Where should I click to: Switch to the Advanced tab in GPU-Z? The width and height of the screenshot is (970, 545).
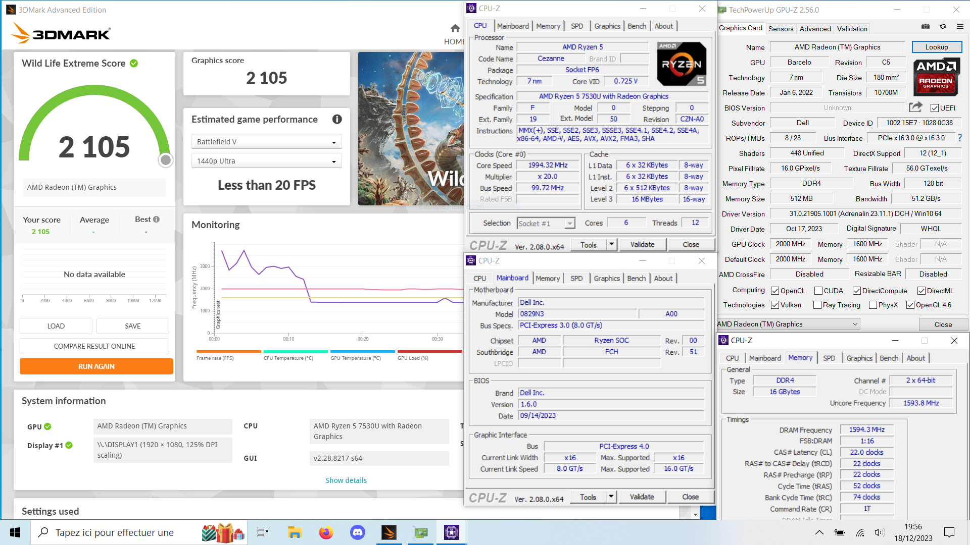click(815, 29)
